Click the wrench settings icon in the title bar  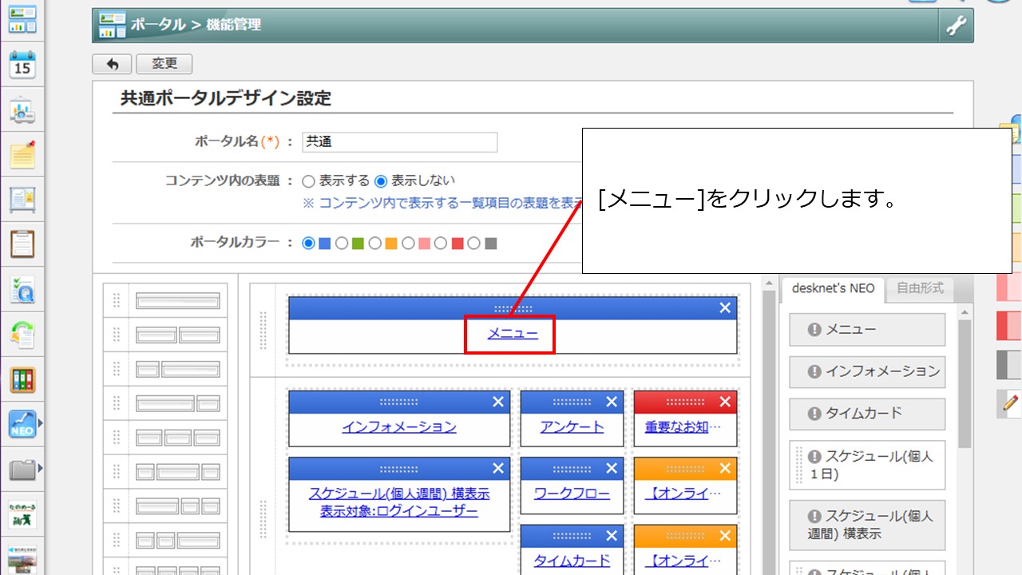[x=956, y=25]
